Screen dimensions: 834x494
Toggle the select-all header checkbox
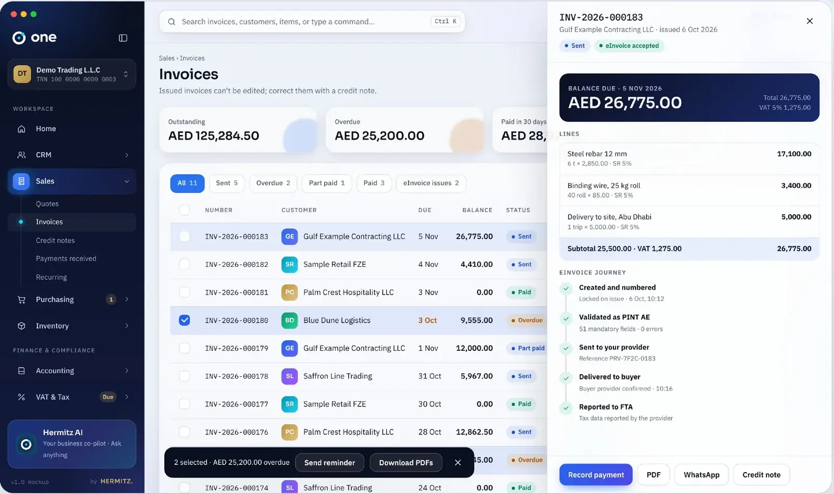185,210
